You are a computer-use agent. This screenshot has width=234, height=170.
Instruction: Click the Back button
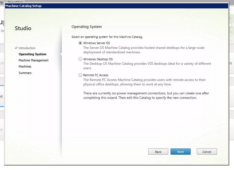click(158, 152)
